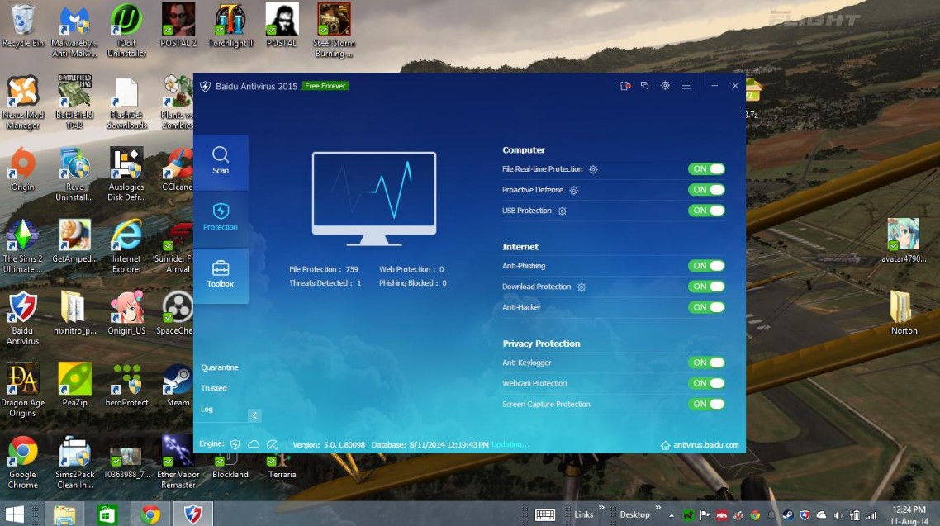
Task: Toggle Proactive Defense off
Action: click(706, 190)
